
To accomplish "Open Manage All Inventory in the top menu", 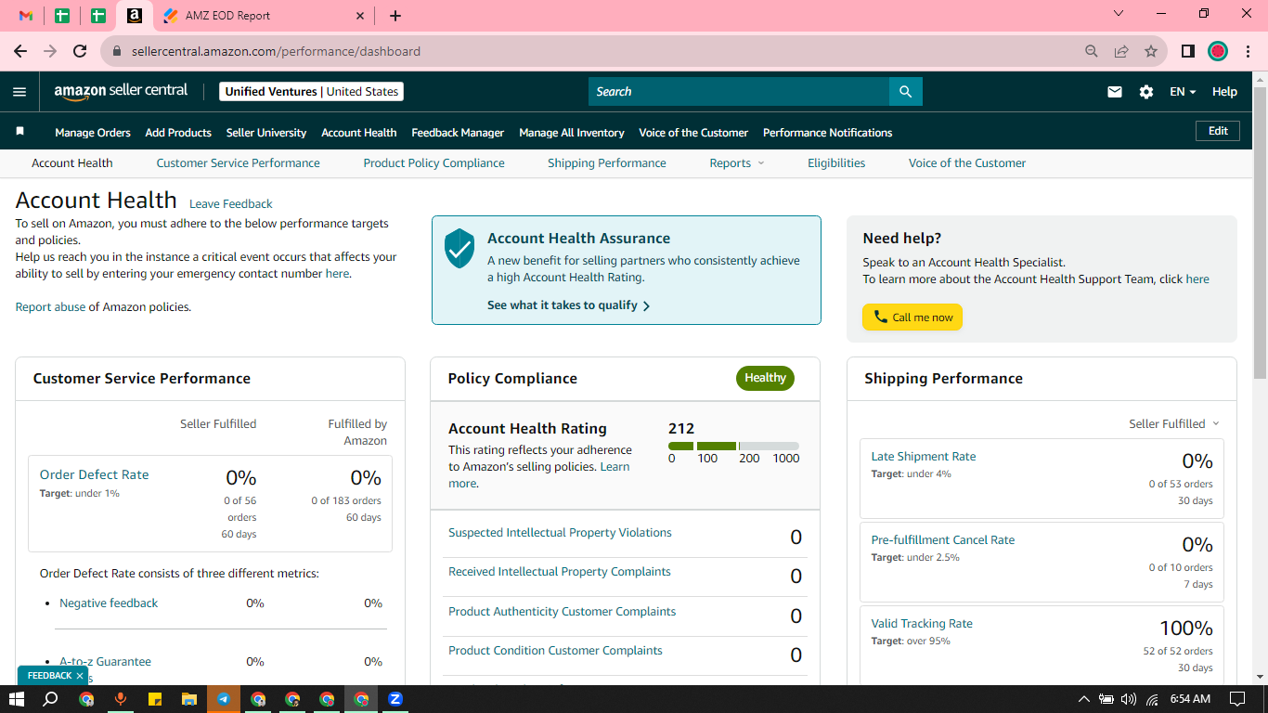I will (572, 133).
